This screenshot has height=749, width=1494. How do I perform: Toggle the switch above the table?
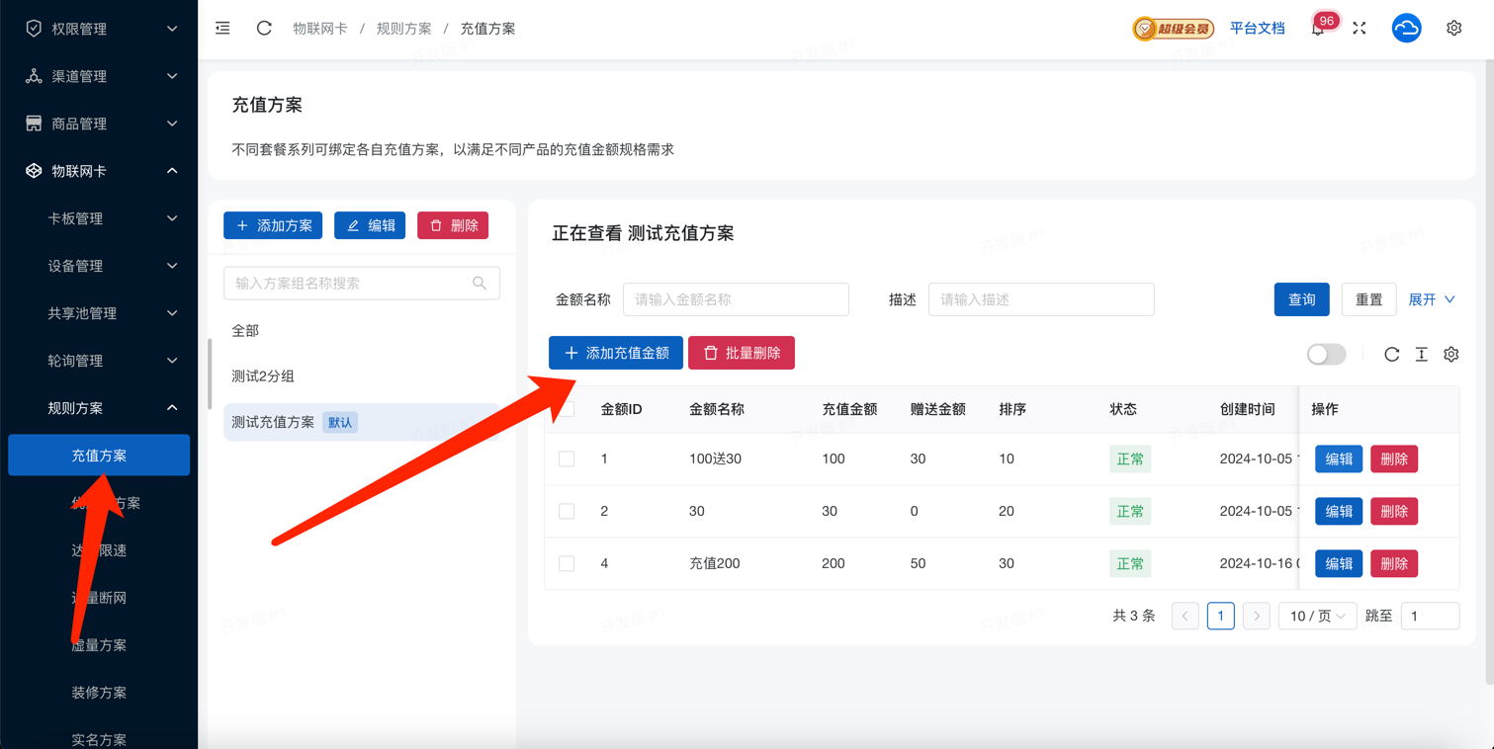(x=1326, y=354)
